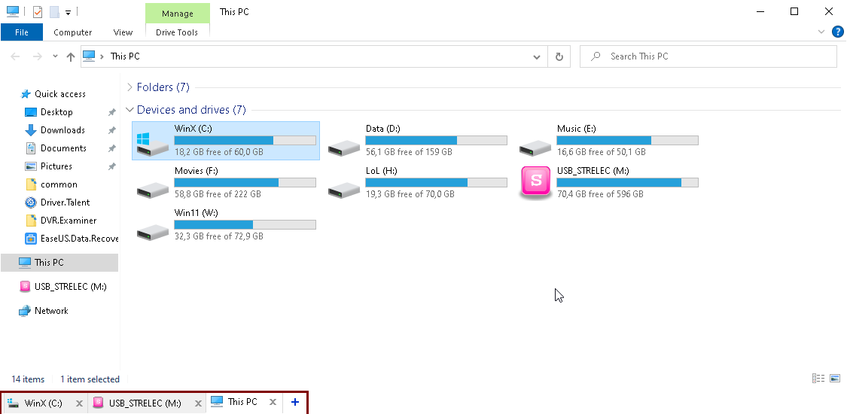This screenshot has width=847, height=414.
Task: Click the EaseUS.Data.Recovery icon in sidebar
Action: [31, 238]
